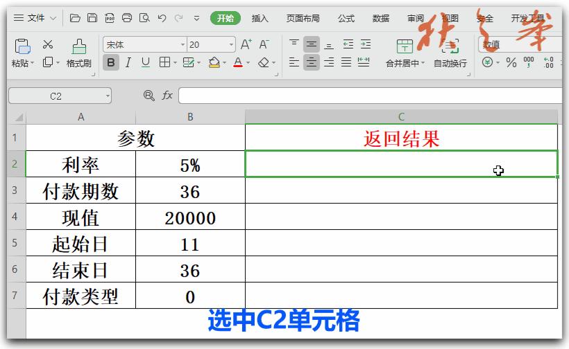Export to PDF icon

tap(110, 18)
